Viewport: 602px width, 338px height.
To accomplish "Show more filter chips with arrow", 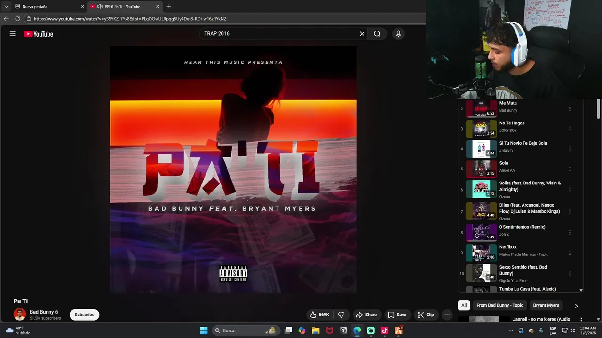I will click(x=576, y=306).
